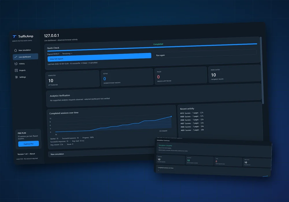
Task: Click the Elapsed 00:00:21 text
Action: pos(53,54)
